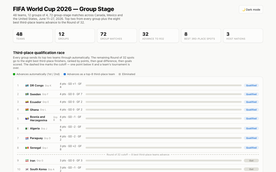
Task: Click Iran's '3 pts · GD 0 · GF 3' stats
Action: click(x=71, y=160)
